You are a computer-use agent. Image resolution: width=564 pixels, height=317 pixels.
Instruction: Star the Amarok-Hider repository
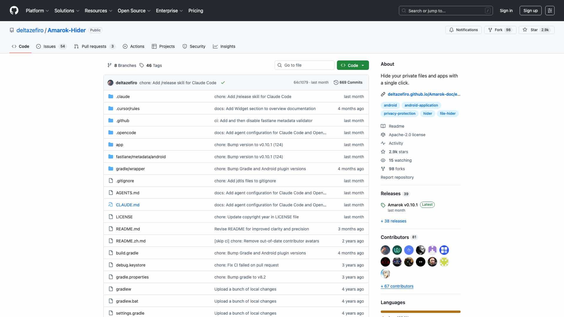click(536, 30)
